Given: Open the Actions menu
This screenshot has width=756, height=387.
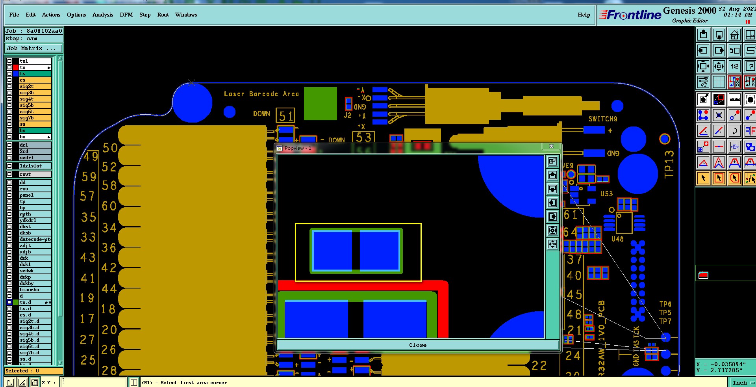Looking at the screenshot, I should [51, 15].
